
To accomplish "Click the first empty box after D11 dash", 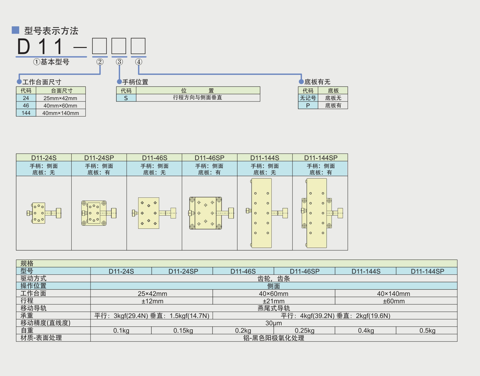I will click(100, 46).
